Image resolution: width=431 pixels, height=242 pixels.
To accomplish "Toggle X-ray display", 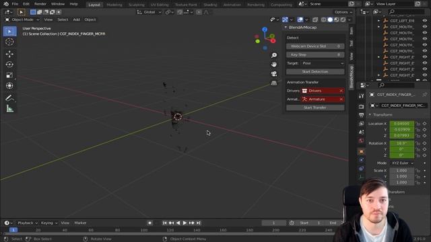I will 315,19.
